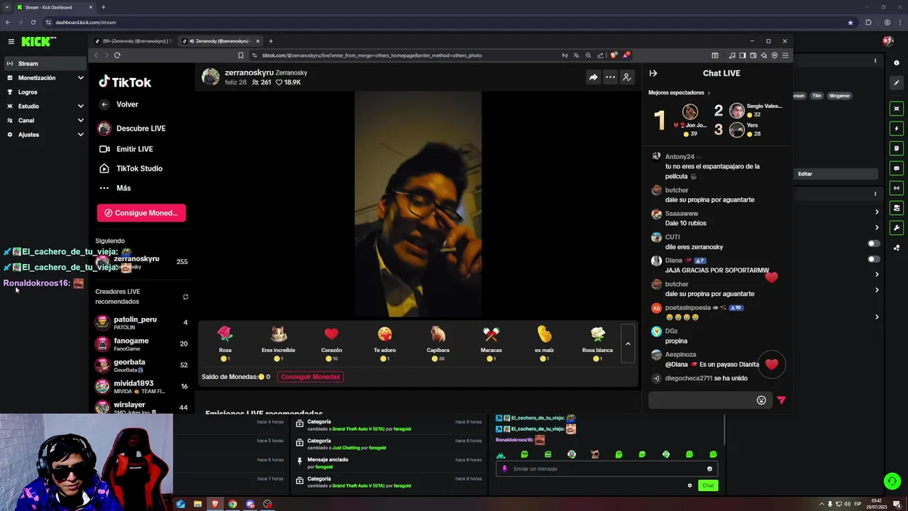Screen dimensions: 908x511
Task: Toggle the first switch in Kick panel
Action: coord(873,243)
